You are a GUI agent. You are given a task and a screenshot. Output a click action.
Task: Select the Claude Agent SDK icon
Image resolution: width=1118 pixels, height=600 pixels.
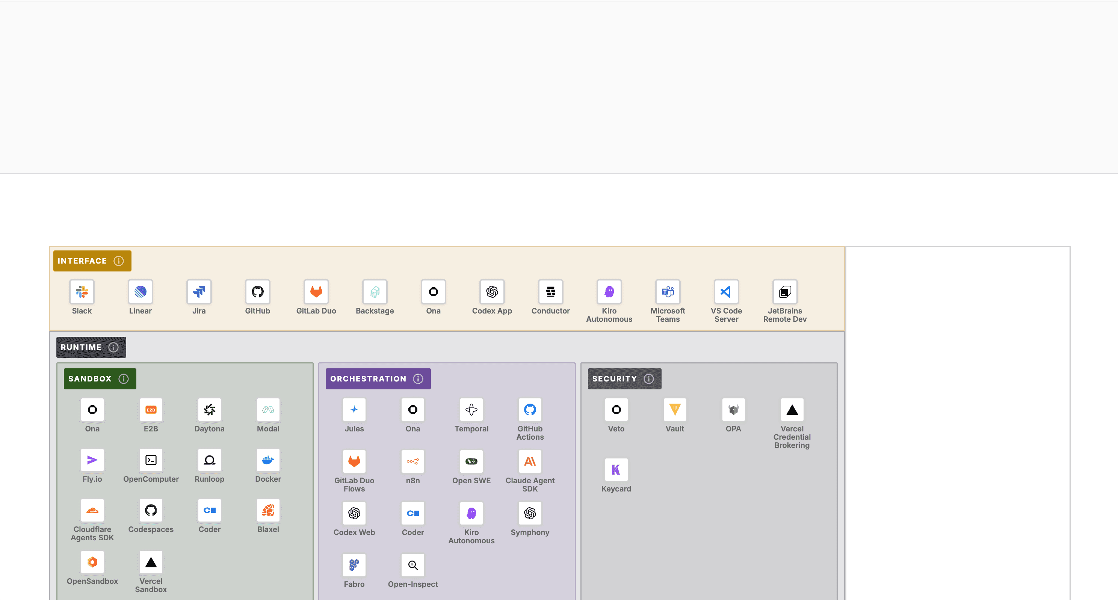tap(529, 460)
